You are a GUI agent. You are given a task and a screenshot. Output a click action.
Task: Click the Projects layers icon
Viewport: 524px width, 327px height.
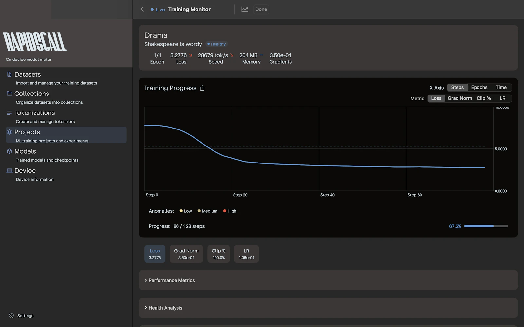[x=9, y=132]
